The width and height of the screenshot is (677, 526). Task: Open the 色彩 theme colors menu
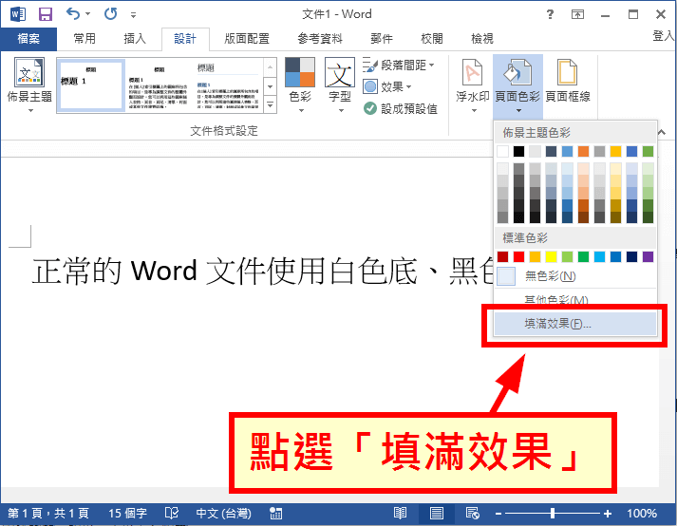(300, 85)
